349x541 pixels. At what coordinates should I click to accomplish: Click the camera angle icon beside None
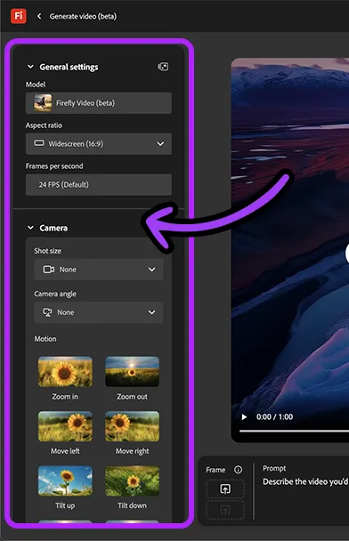tap(47, 312)
